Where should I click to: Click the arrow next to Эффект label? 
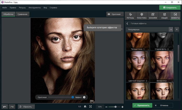coord(84,97)
